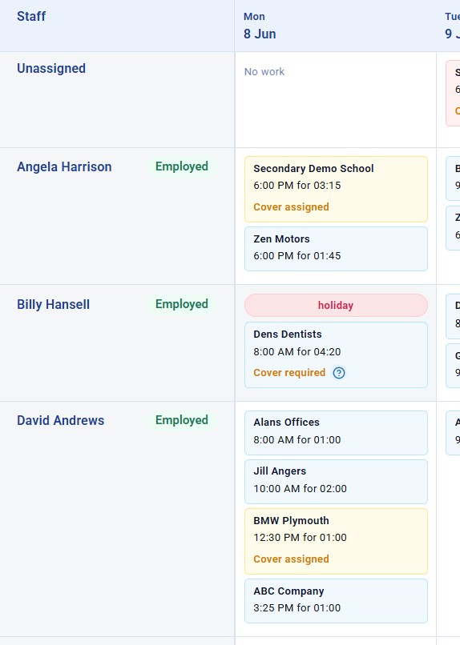Viewport: 460px width, 645px height.
Task: Click the Mon 8 Jun column header
Action: pyautogui.click(x=260, y=26)
